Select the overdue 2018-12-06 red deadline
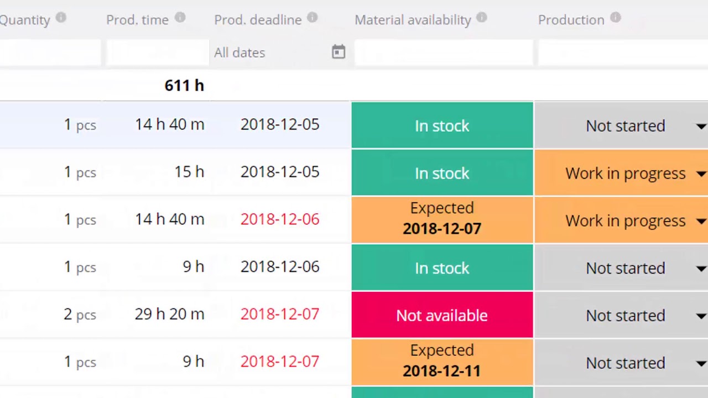Screen dimensions: 708x398 [280, 219]
